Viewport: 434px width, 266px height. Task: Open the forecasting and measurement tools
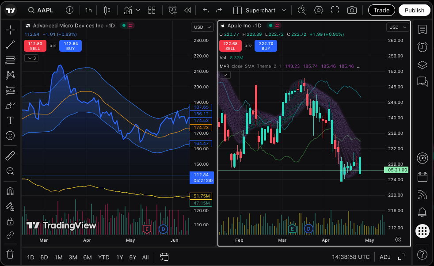tap(10, 90)
